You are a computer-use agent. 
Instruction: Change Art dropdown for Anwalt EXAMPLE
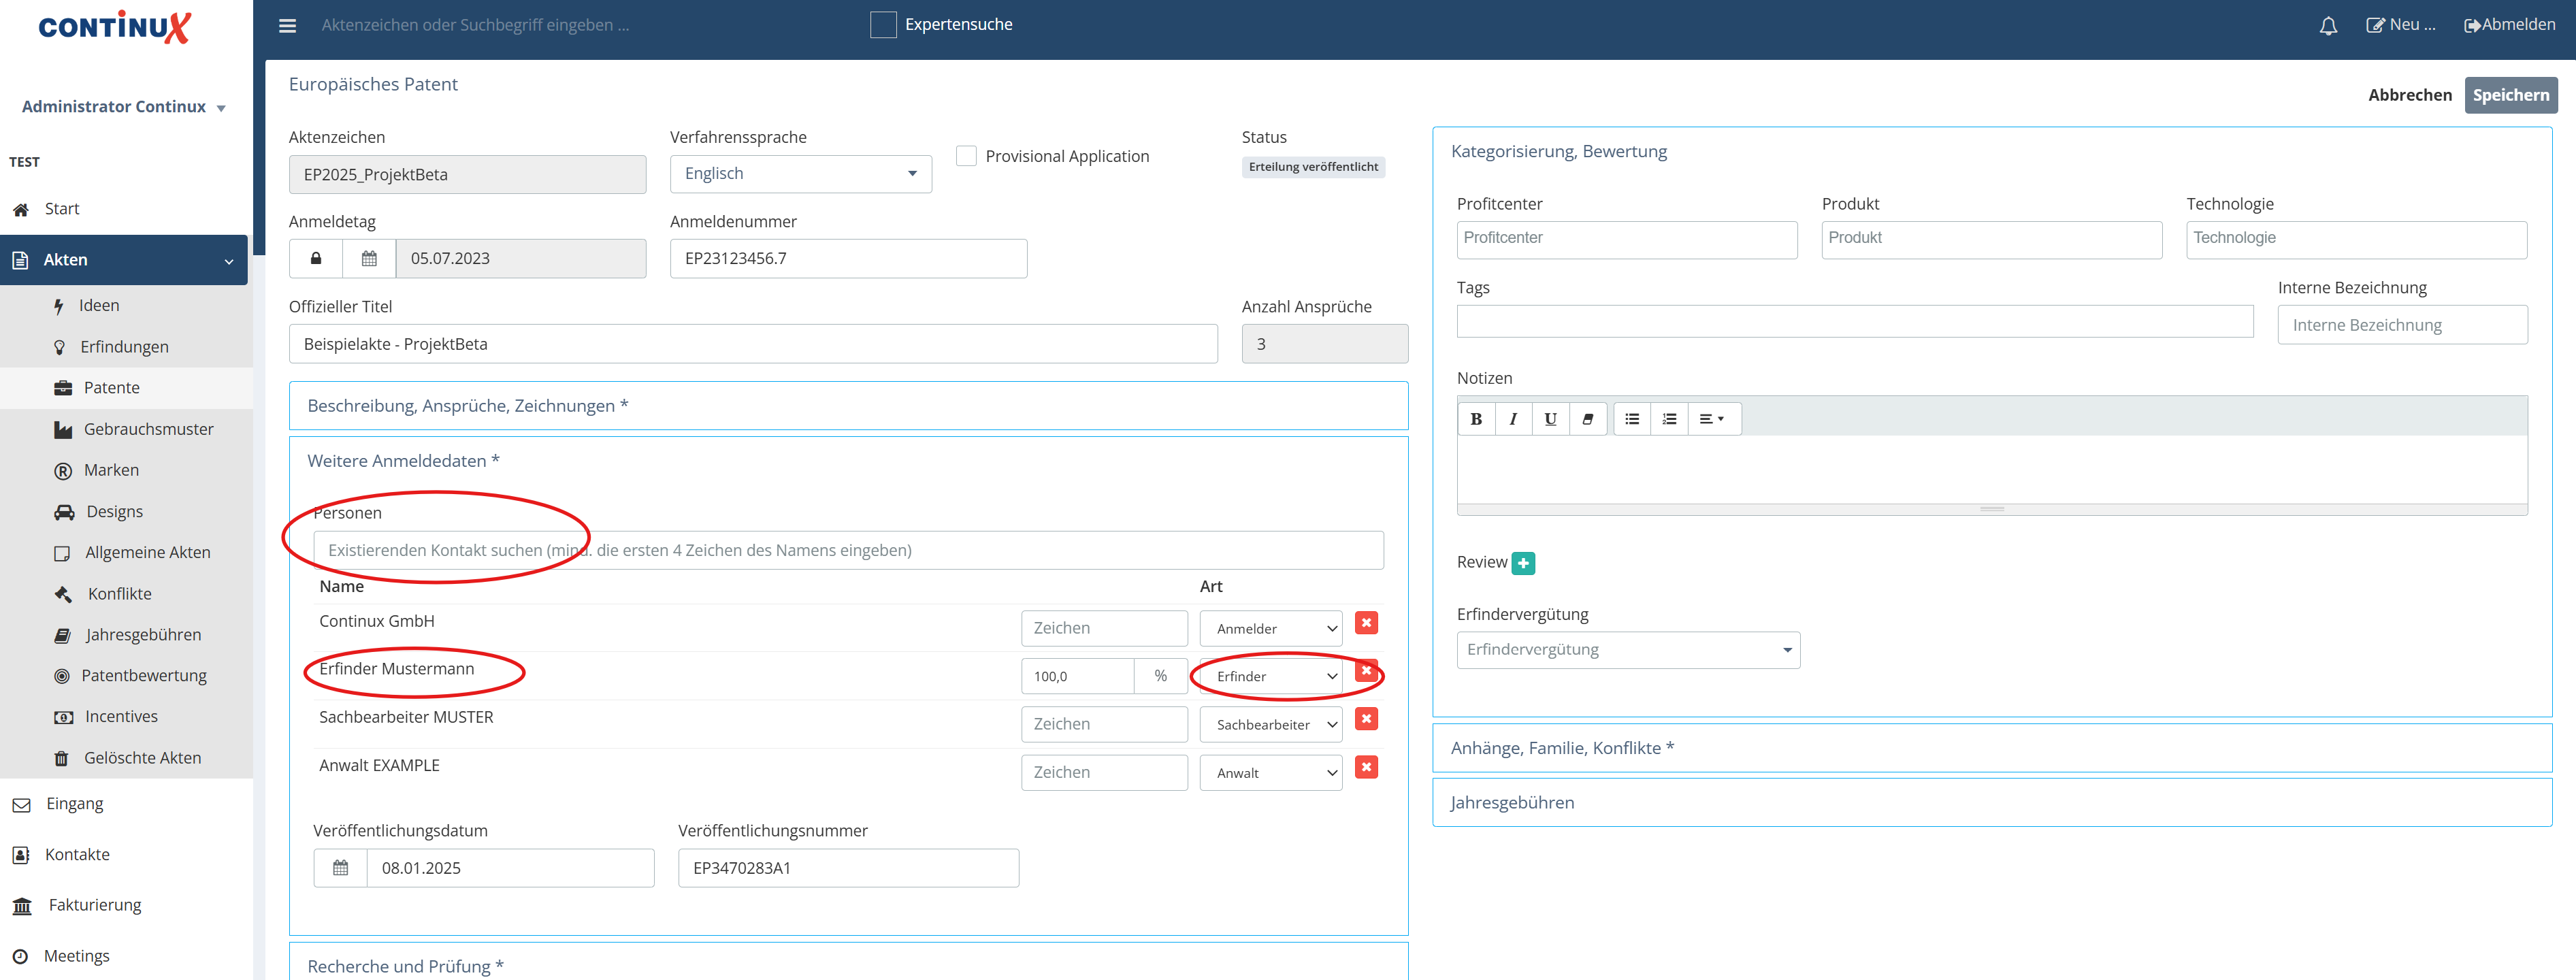(x=1270, y=773)
